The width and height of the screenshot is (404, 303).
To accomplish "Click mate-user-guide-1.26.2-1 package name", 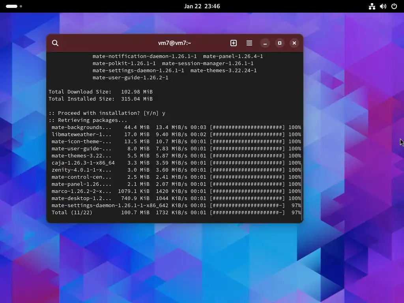I will [130, 78].
